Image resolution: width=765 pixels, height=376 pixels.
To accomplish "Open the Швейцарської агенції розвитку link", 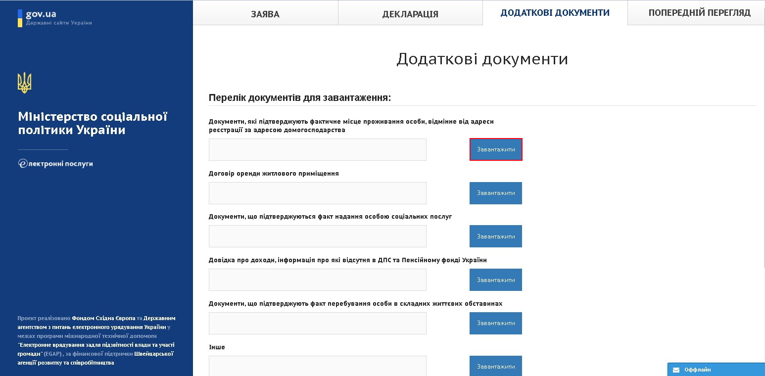I will coord(95,358).
